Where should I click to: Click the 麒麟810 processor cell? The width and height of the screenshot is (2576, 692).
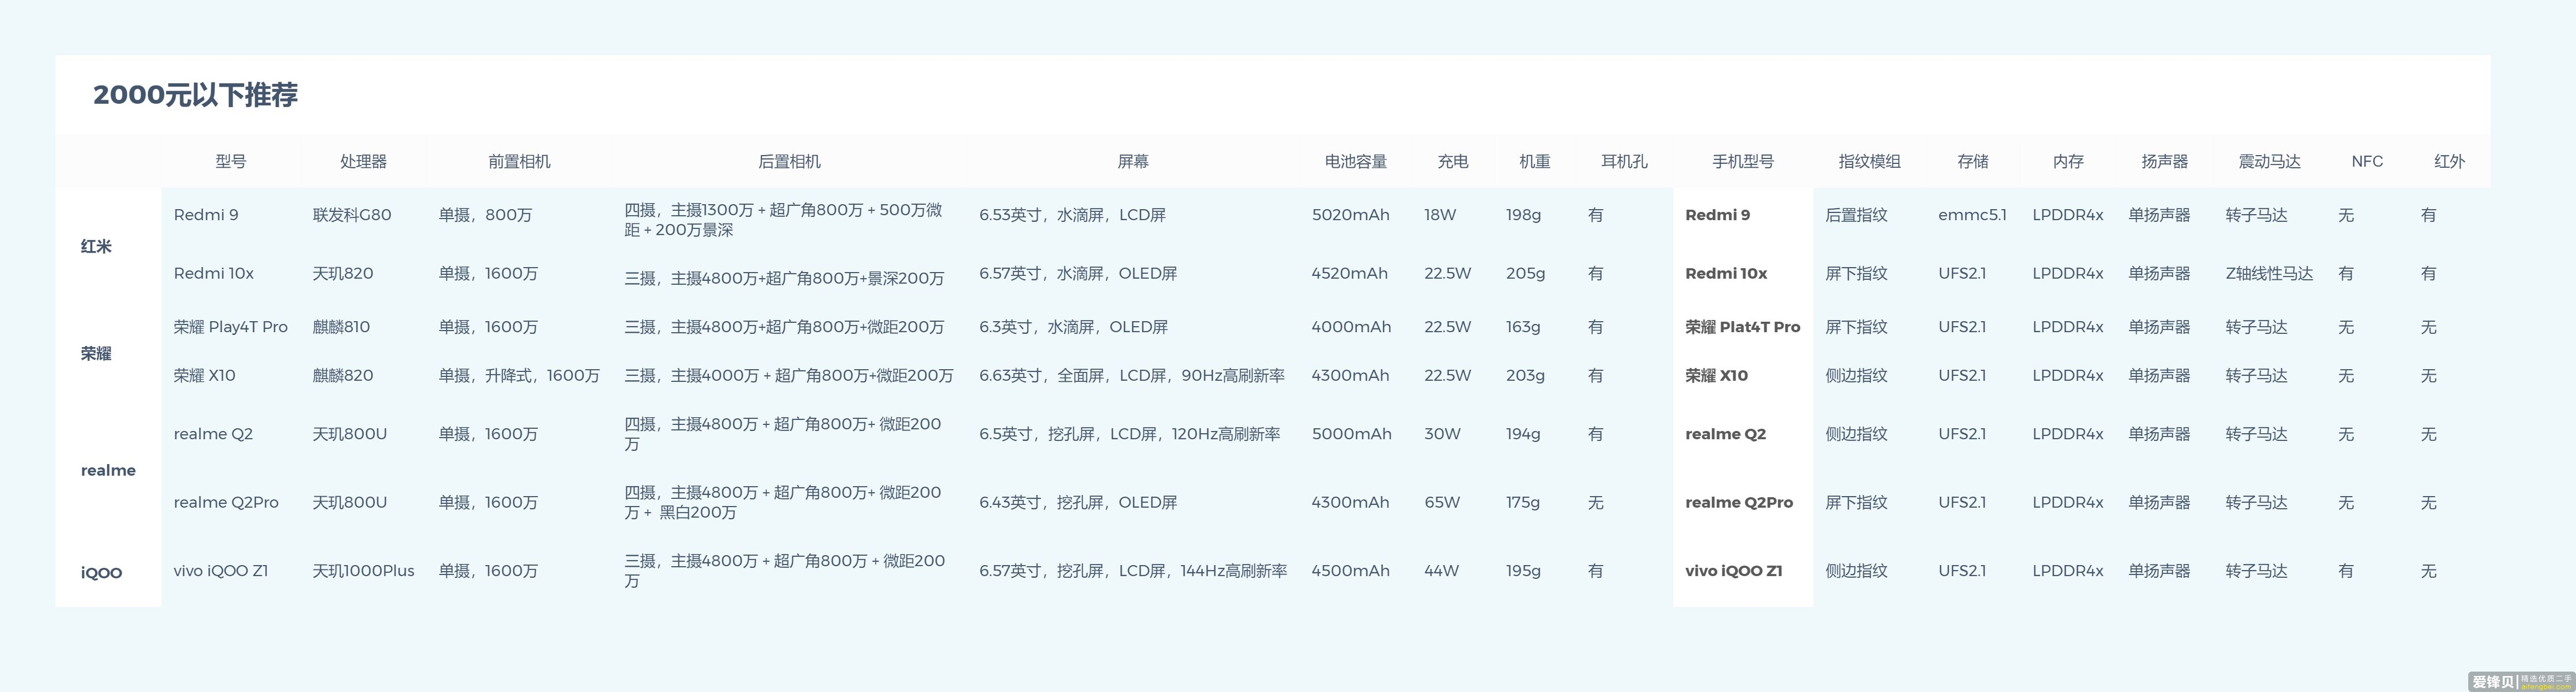point(341,328)
